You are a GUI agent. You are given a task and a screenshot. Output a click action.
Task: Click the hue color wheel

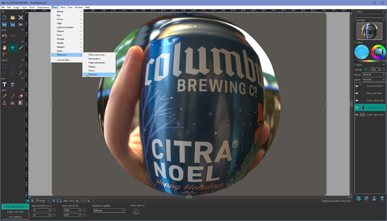point(378,52)
